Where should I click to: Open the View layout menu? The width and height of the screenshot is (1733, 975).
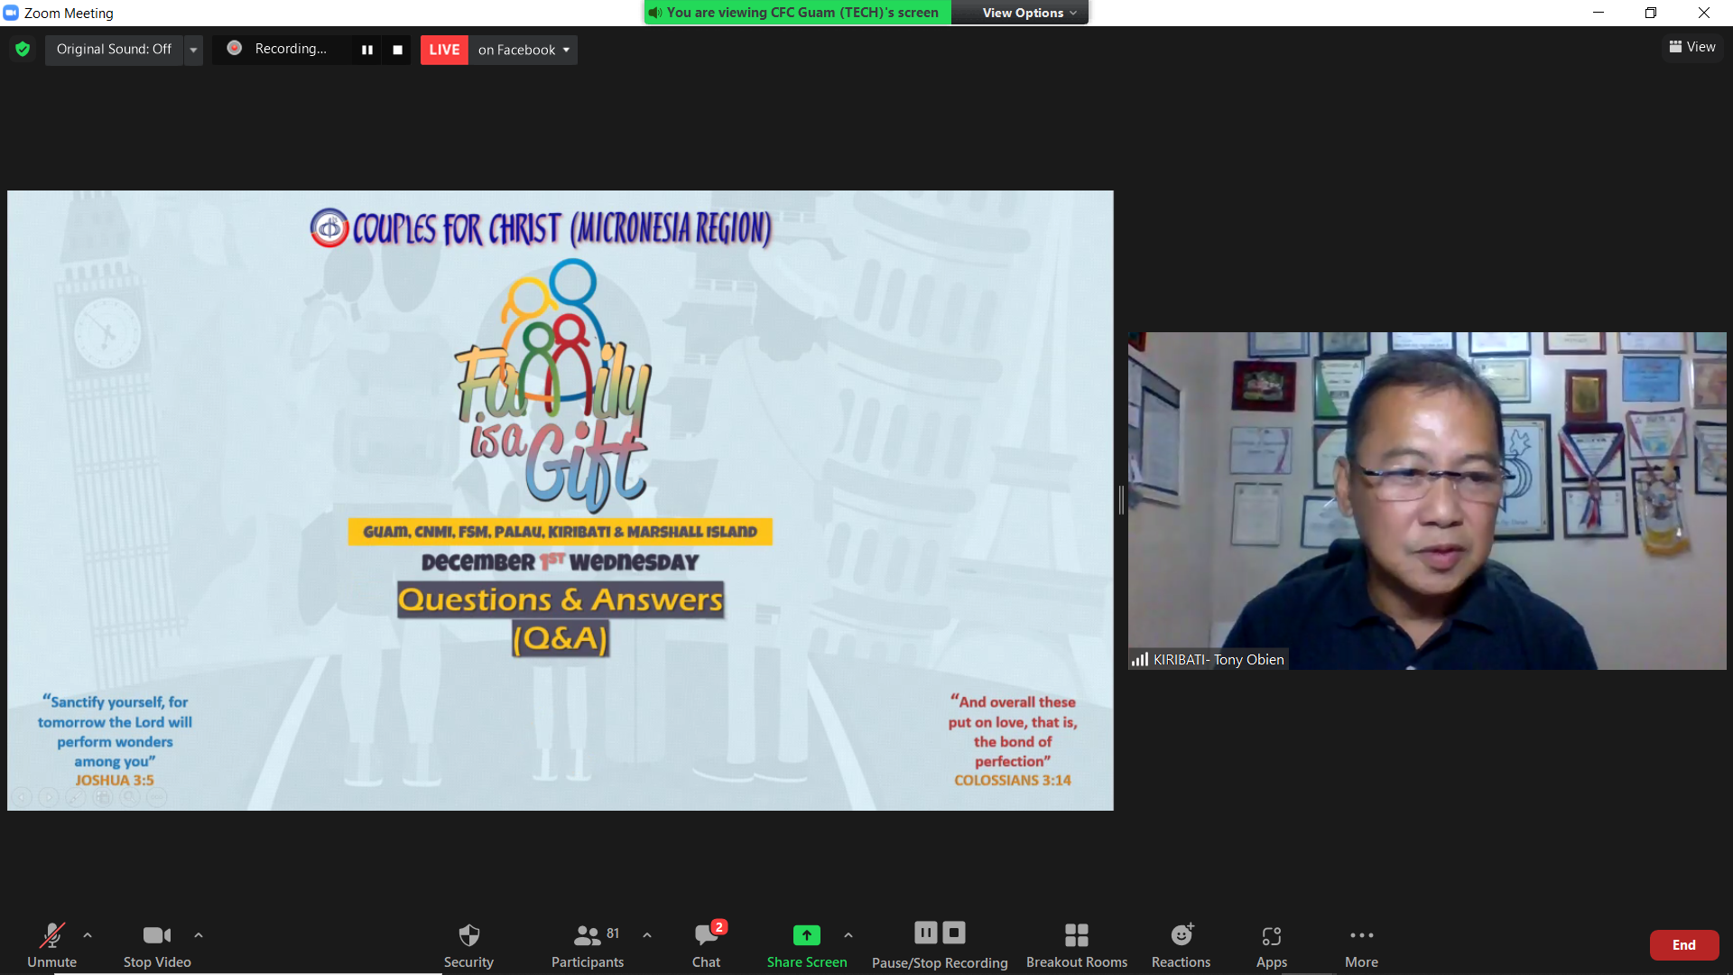point(1692,47)
